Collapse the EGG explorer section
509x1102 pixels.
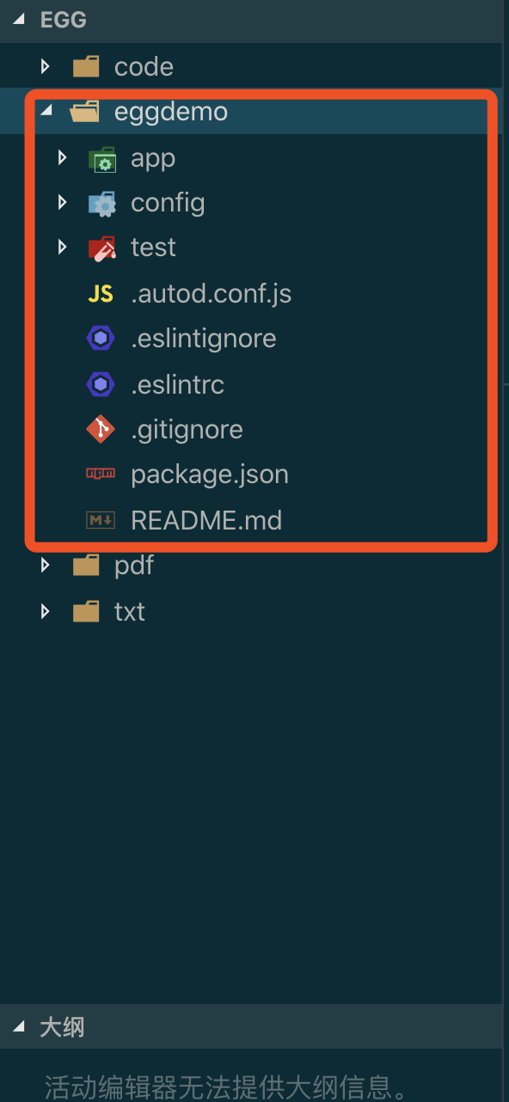18,20
